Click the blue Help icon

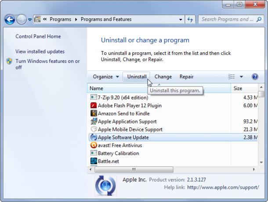255,77
